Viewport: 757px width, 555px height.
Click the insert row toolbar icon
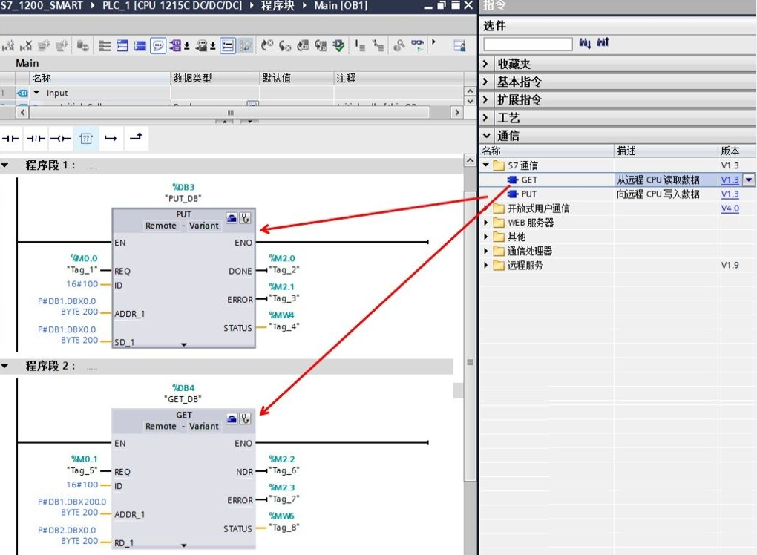(44, 46)
